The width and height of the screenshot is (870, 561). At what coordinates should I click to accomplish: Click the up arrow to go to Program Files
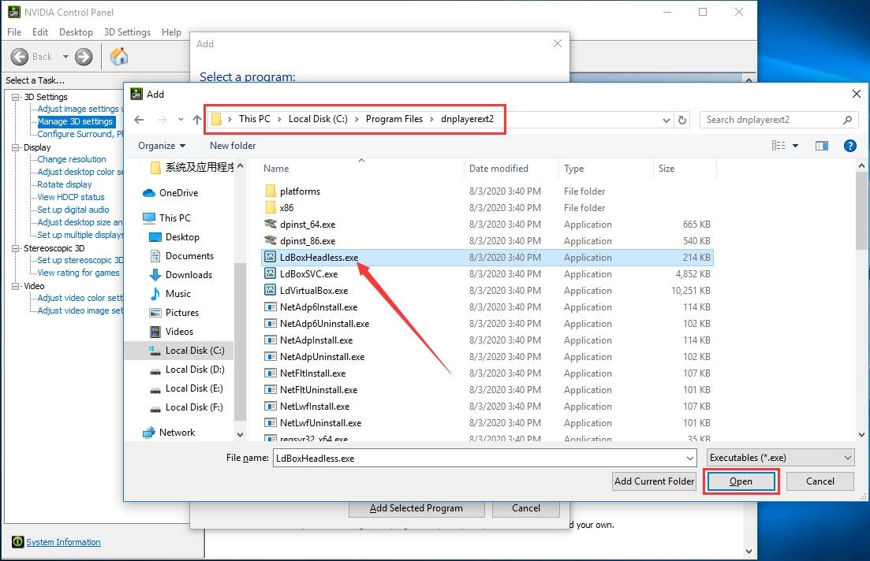pyautogui.click(x=197, y=119)
